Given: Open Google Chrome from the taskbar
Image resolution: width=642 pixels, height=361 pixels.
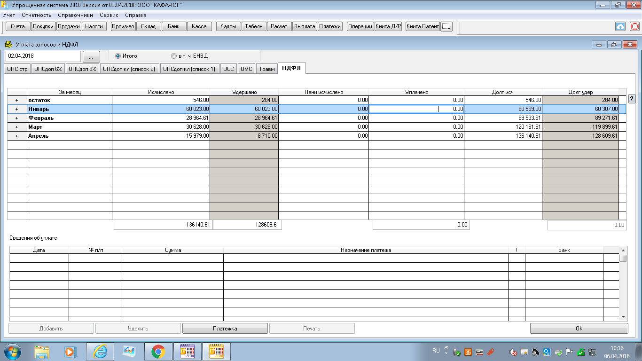Looking at the screenshot, I should click(158, 351).
